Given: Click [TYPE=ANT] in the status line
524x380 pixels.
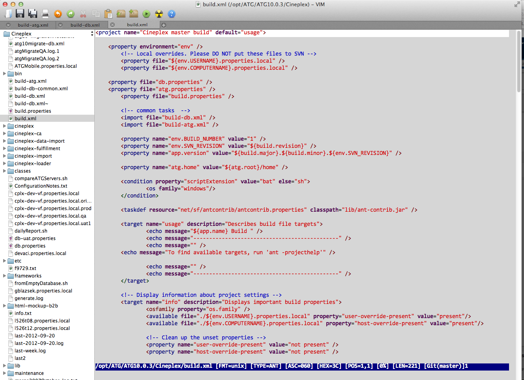Looking at the screenshot, I should (266, 366).
